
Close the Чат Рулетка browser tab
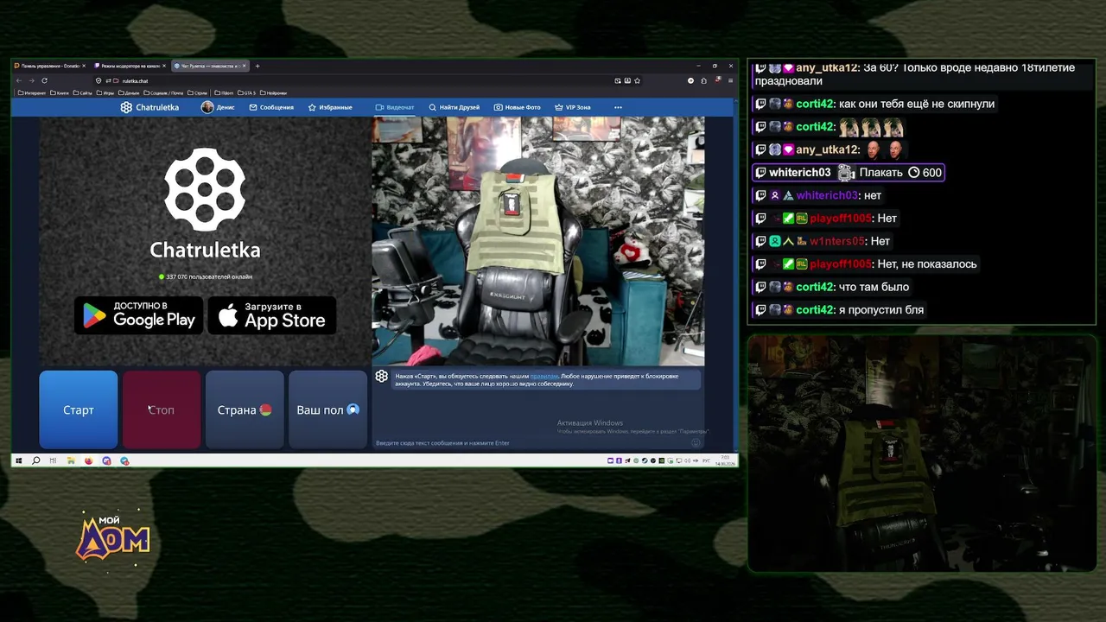(x=245, y=66)
